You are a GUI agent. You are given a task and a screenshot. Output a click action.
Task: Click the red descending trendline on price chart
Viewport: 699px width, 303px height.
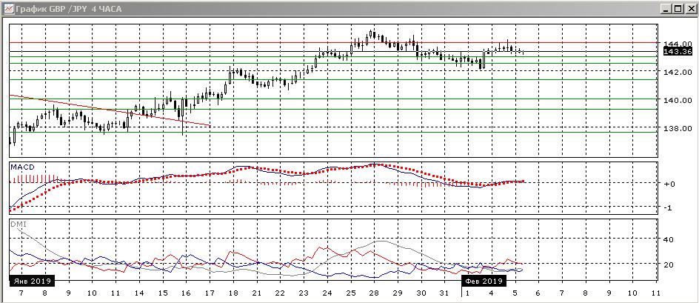[x=110, y=110]
